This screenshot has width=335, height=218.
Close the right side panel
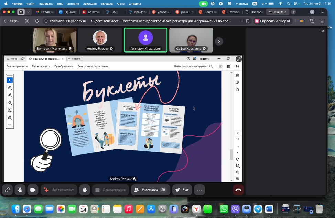[323, 31]
